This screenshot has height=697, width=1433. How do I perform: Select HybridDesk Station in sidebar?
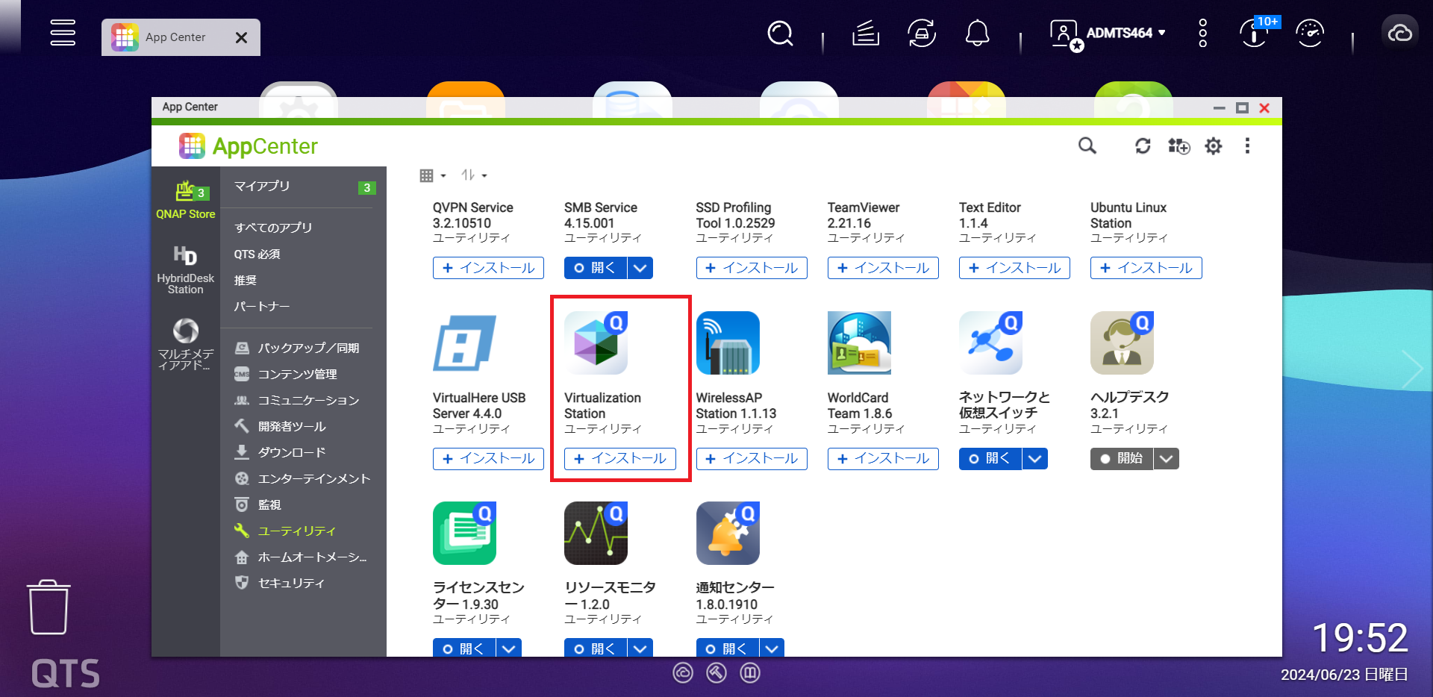coord(186,269)
